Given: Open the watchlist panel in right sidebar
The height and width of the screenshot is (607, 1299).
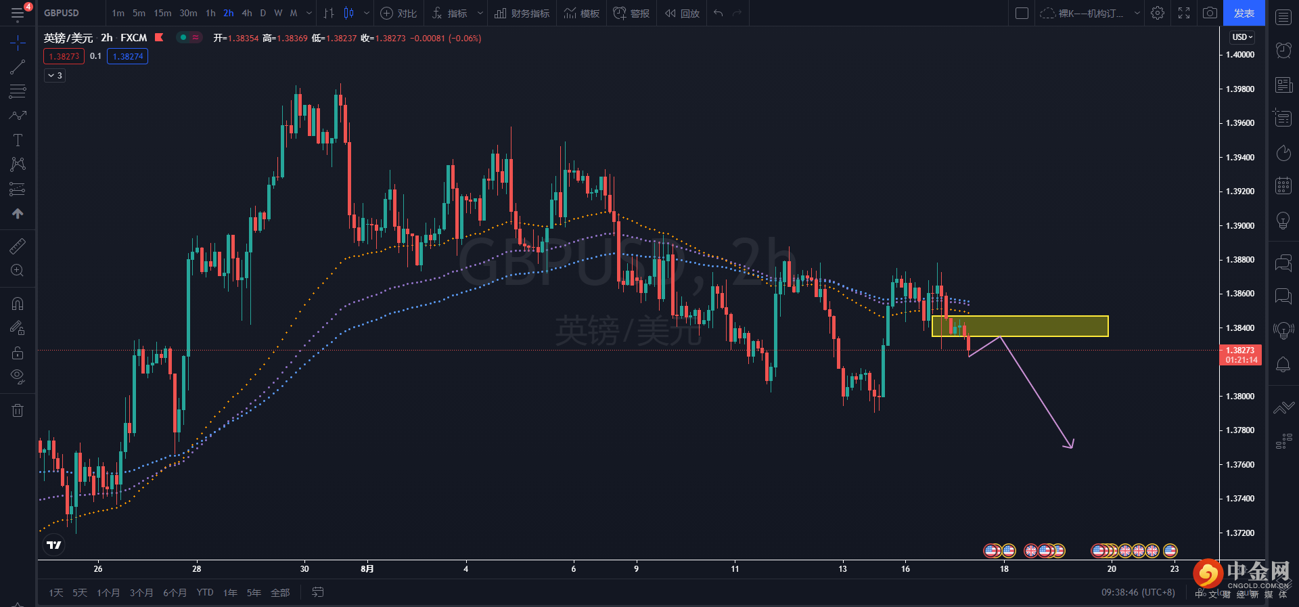Looking at the screenshot, I should (1283, 17).
